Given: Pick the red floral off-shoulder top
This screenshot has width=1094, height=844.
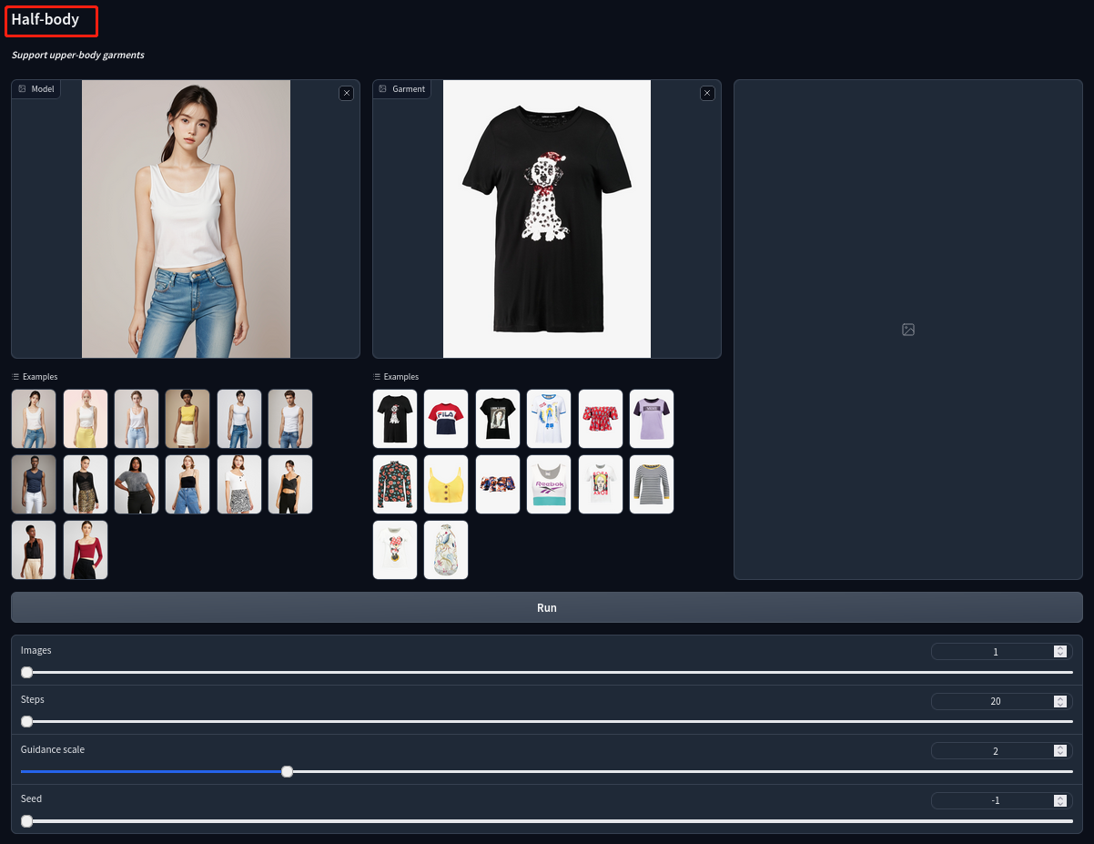Looking at the screenshot, I should point(601,419).
